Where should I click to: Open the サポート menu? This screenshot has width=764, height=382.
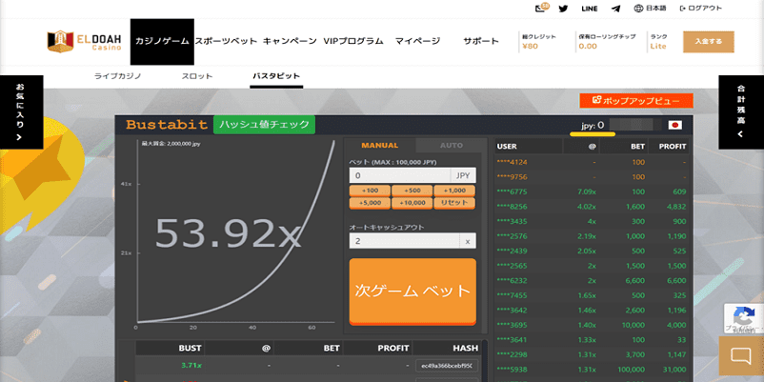click(481, 41)
